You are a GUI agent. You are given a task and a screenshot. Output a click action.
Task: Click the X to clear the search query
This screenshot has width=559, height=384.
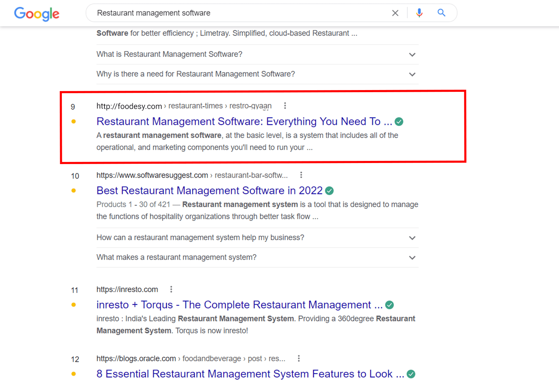(395, 13)
